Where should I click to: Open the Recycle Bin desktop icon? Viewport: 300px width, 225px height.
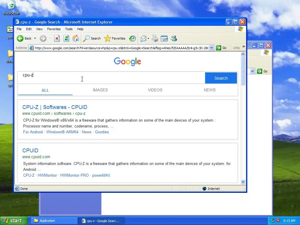coord(11,8)
